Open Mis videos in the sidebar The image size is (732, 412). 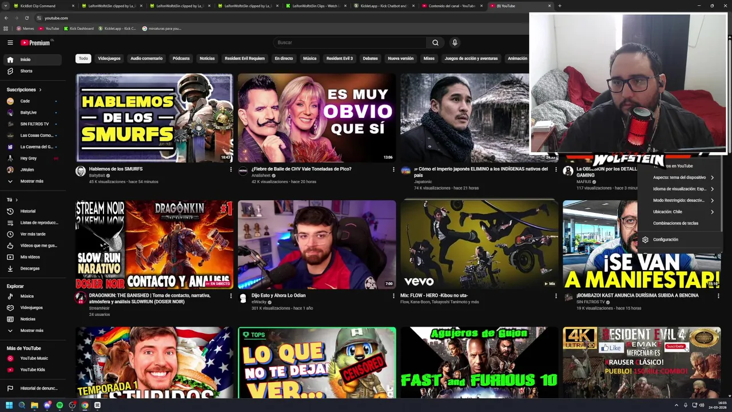(x=33, y=257)
